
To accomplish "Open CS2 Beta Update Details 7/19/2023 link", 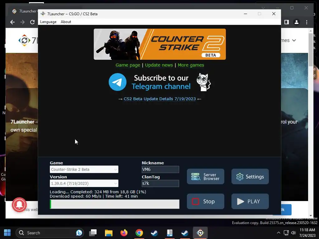I will [x=160, y=99].
